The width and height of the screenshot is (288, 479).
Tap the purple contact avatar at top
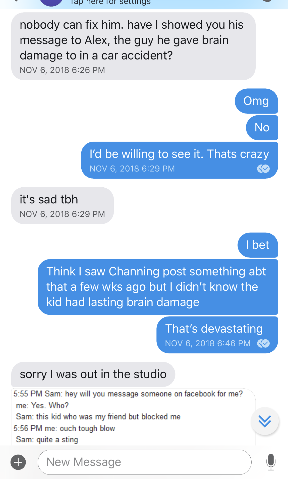click(x=51, y=3)
